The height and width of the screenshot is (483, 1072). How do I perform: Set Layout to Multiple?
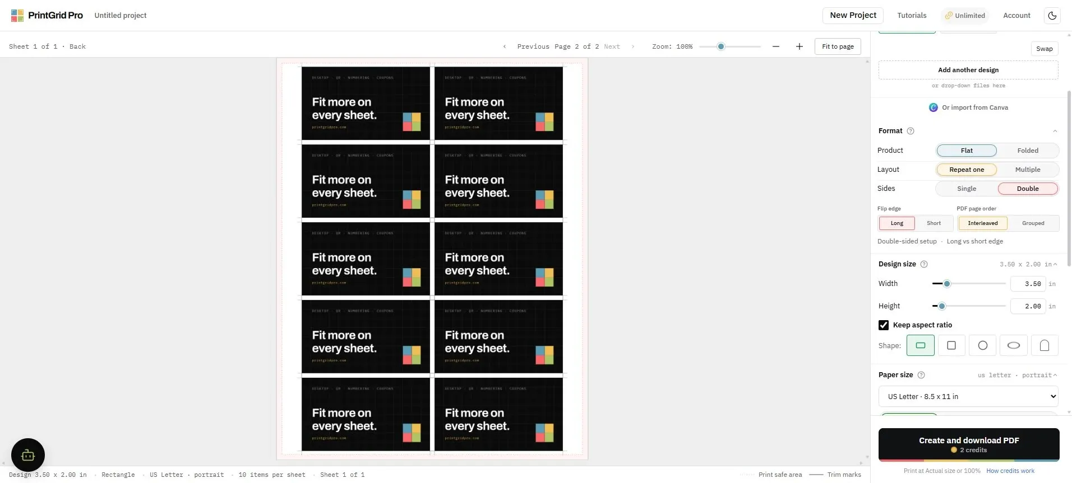(1028, 170)
